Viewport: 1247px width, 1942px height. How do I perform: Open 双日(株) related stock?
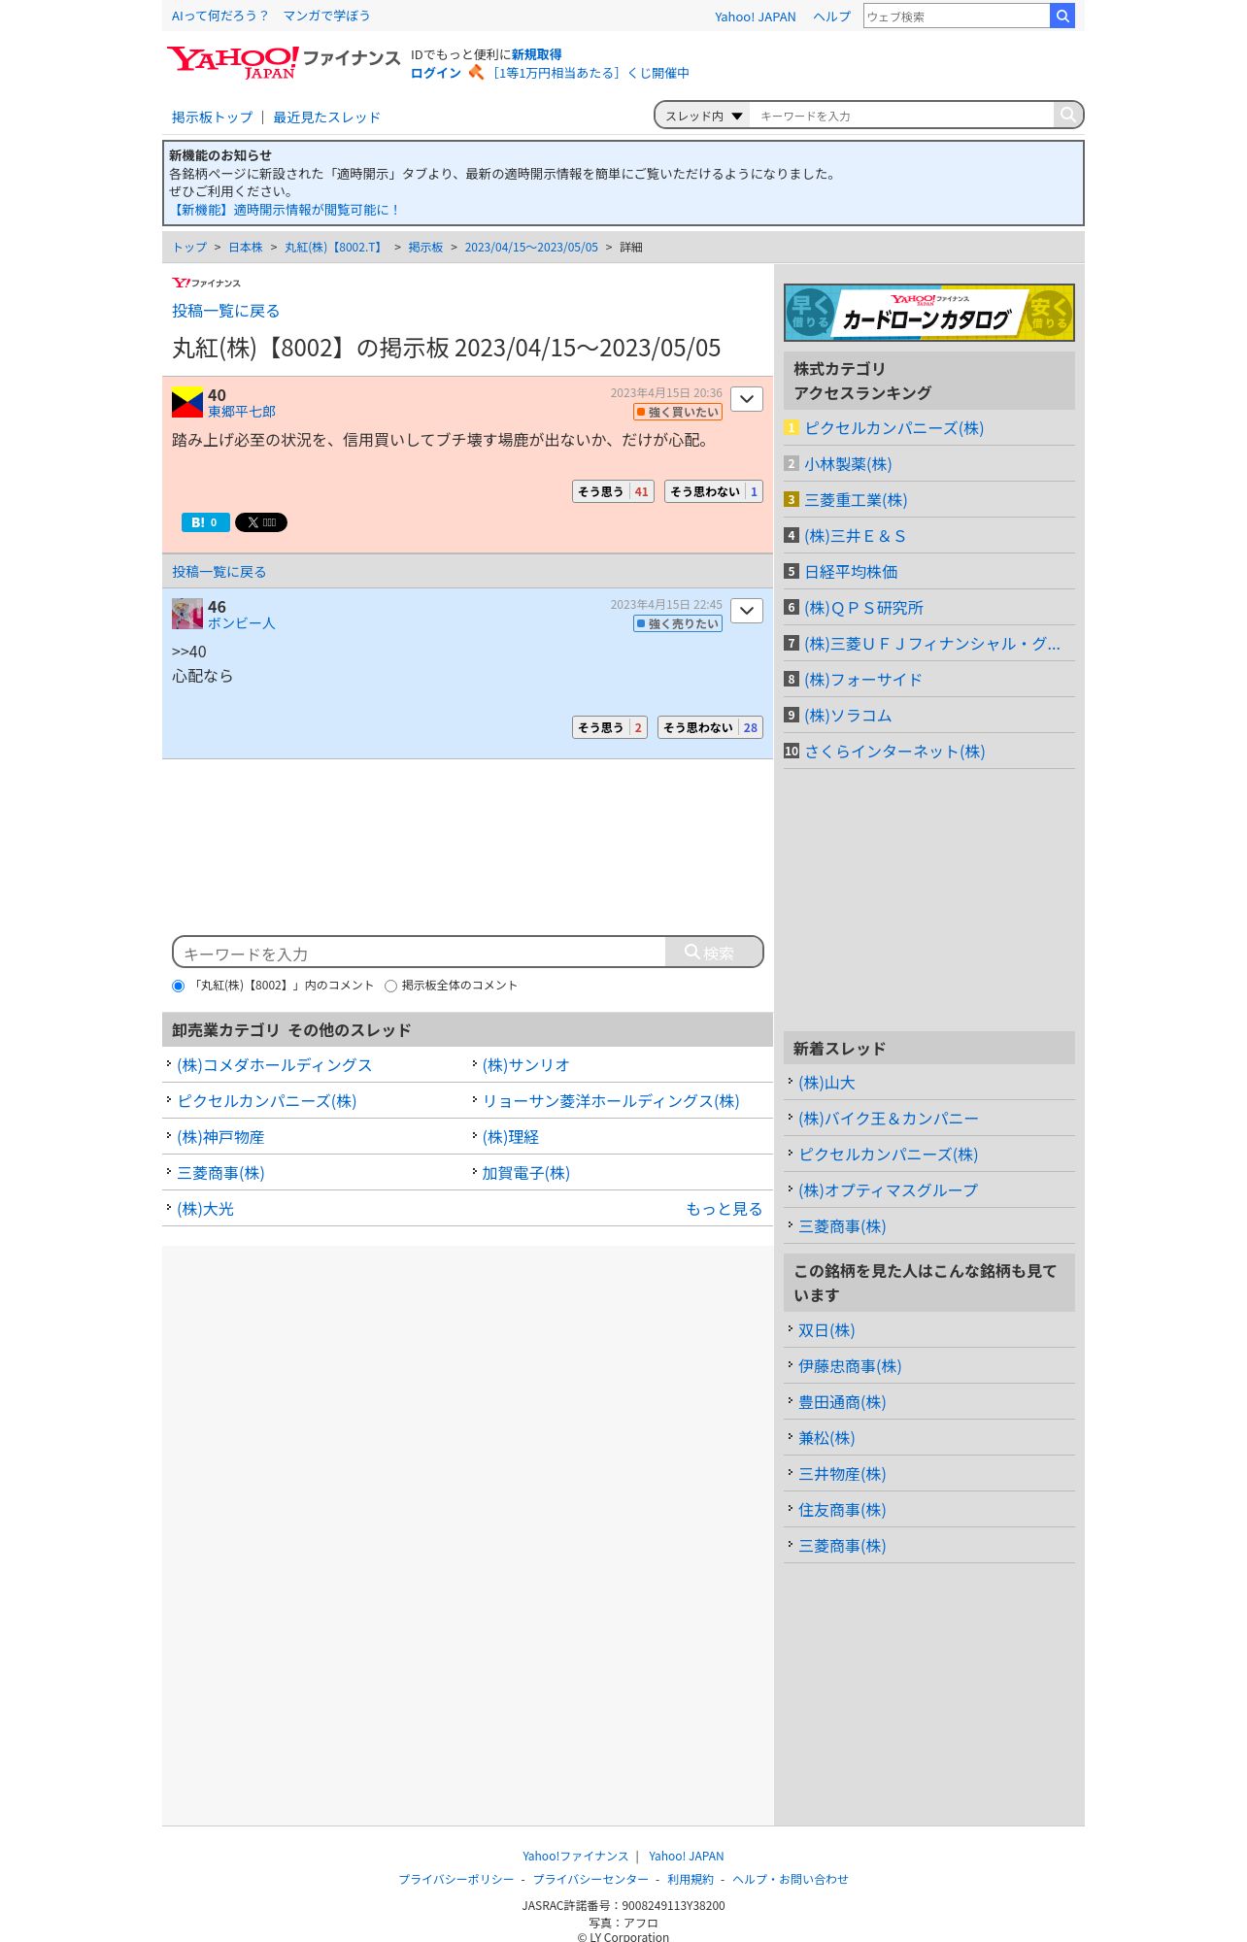(826, 1330)
